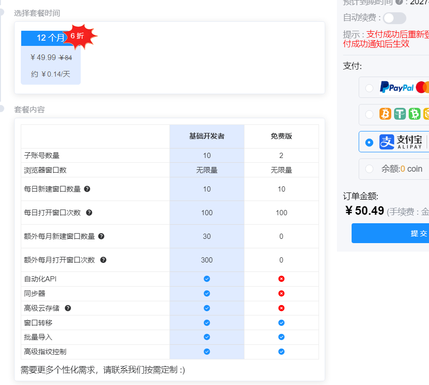Click the 选择套餐时间 step heading
Image resolution: width=429 pixels, height=385 pixels.
tap(37, 13)
